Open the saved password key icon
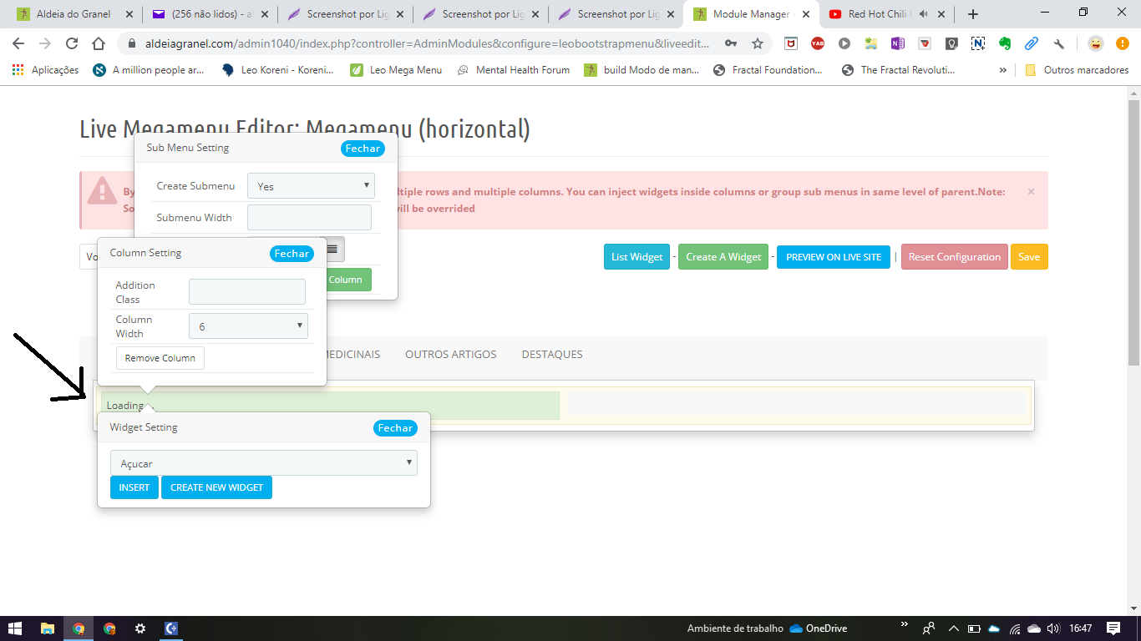This screenshot has height=641, width=1141. coord(731,44)
